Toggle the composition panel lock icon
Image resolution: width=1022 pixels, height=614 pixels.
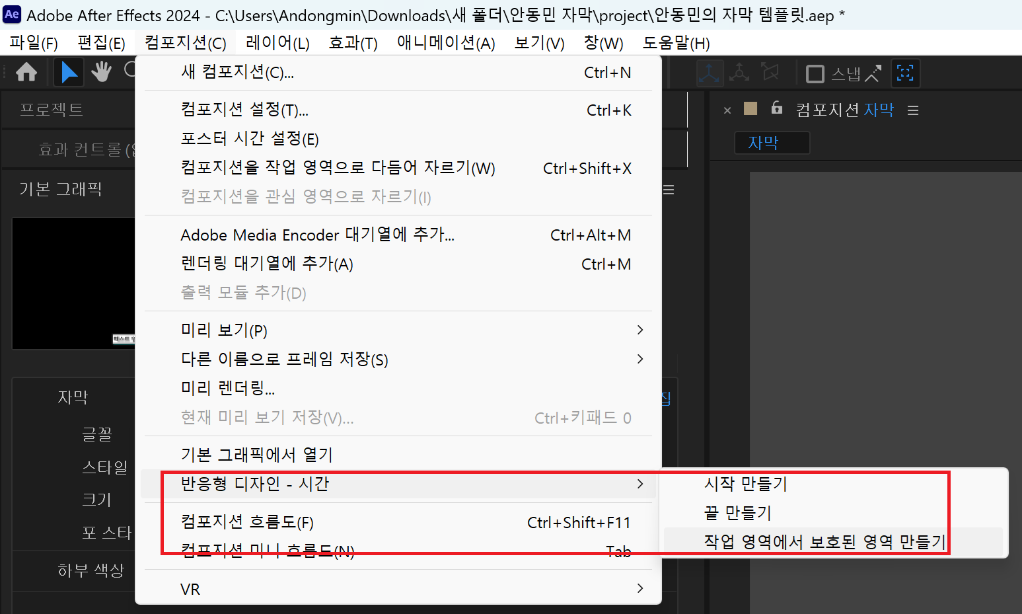click(x=777, y=108)
